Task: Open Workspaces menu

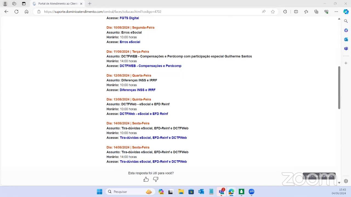Action: (14, 4)
